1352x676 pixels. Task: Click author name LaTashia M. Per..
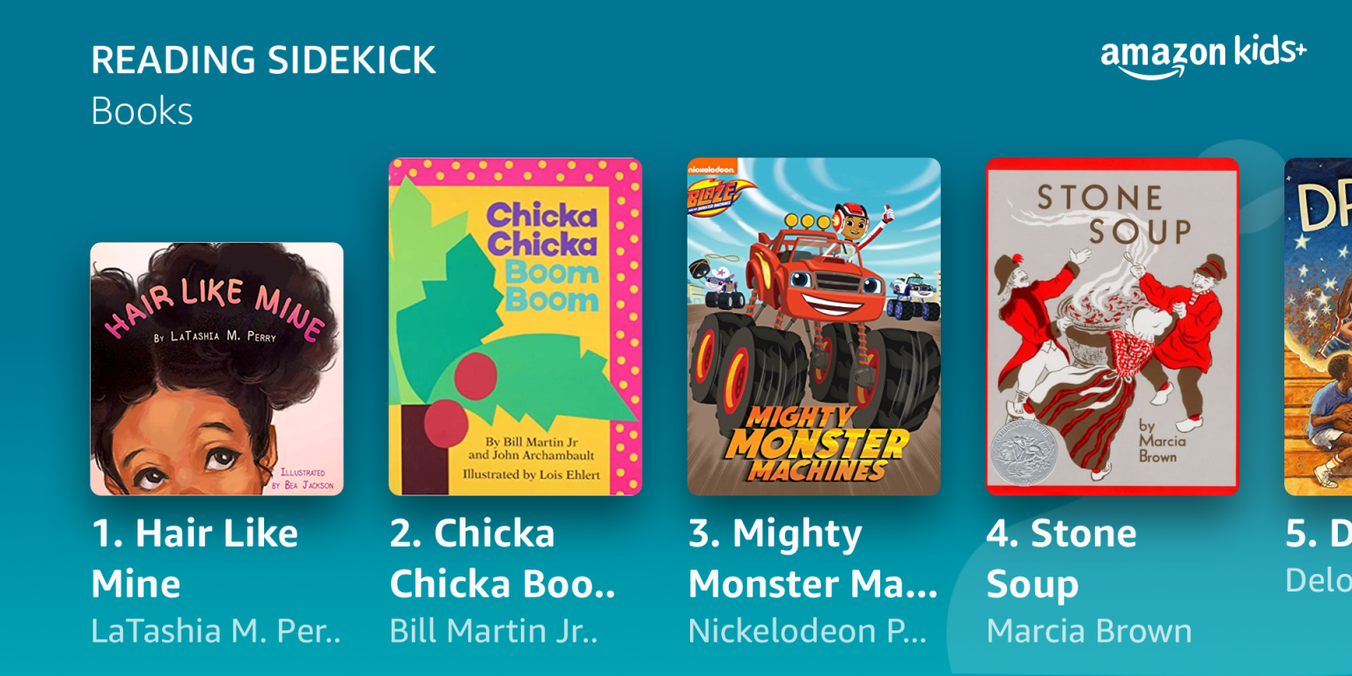point(216,630)
